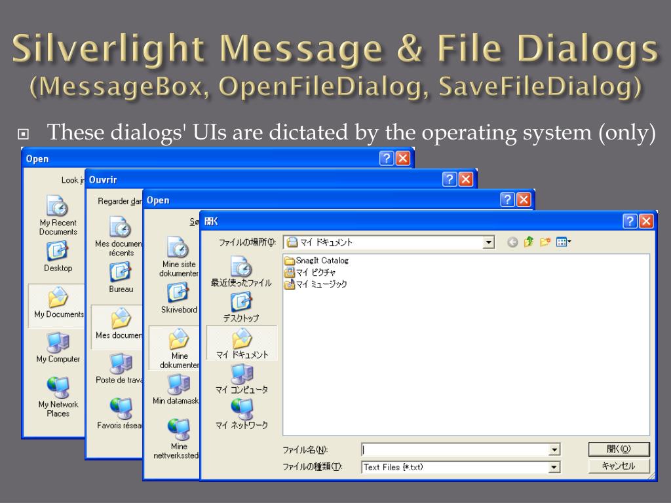Select デスクトップ in the Japanese dialog

[241, 307]
